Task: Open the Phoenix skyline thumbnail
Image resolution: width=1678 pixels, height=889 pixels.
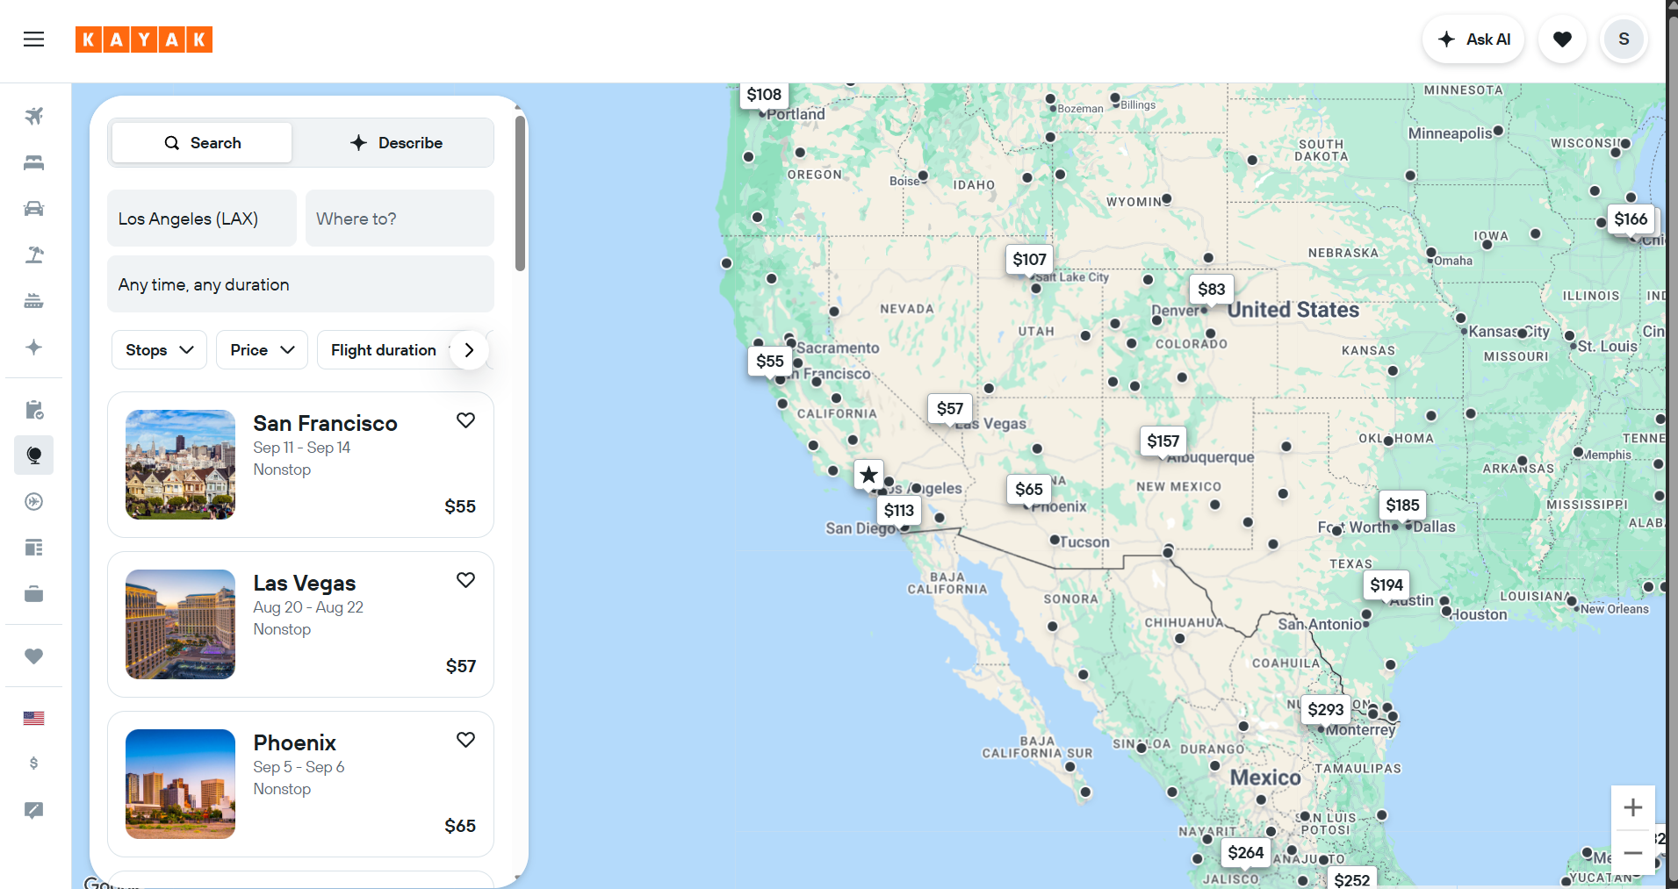Action: pyautogui.click(x=180, y=785)
